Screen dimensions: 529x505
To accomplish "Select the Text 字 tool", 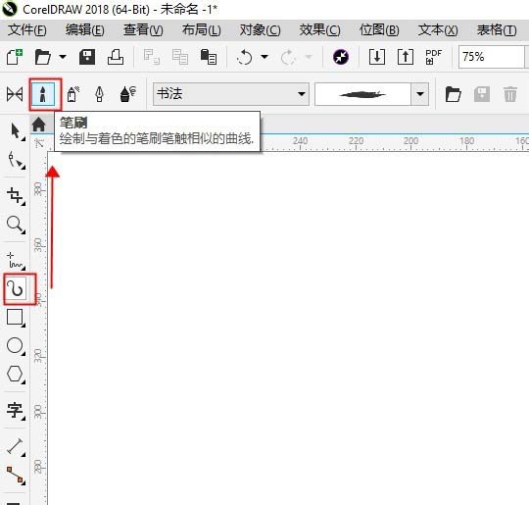I will (16, 411).
